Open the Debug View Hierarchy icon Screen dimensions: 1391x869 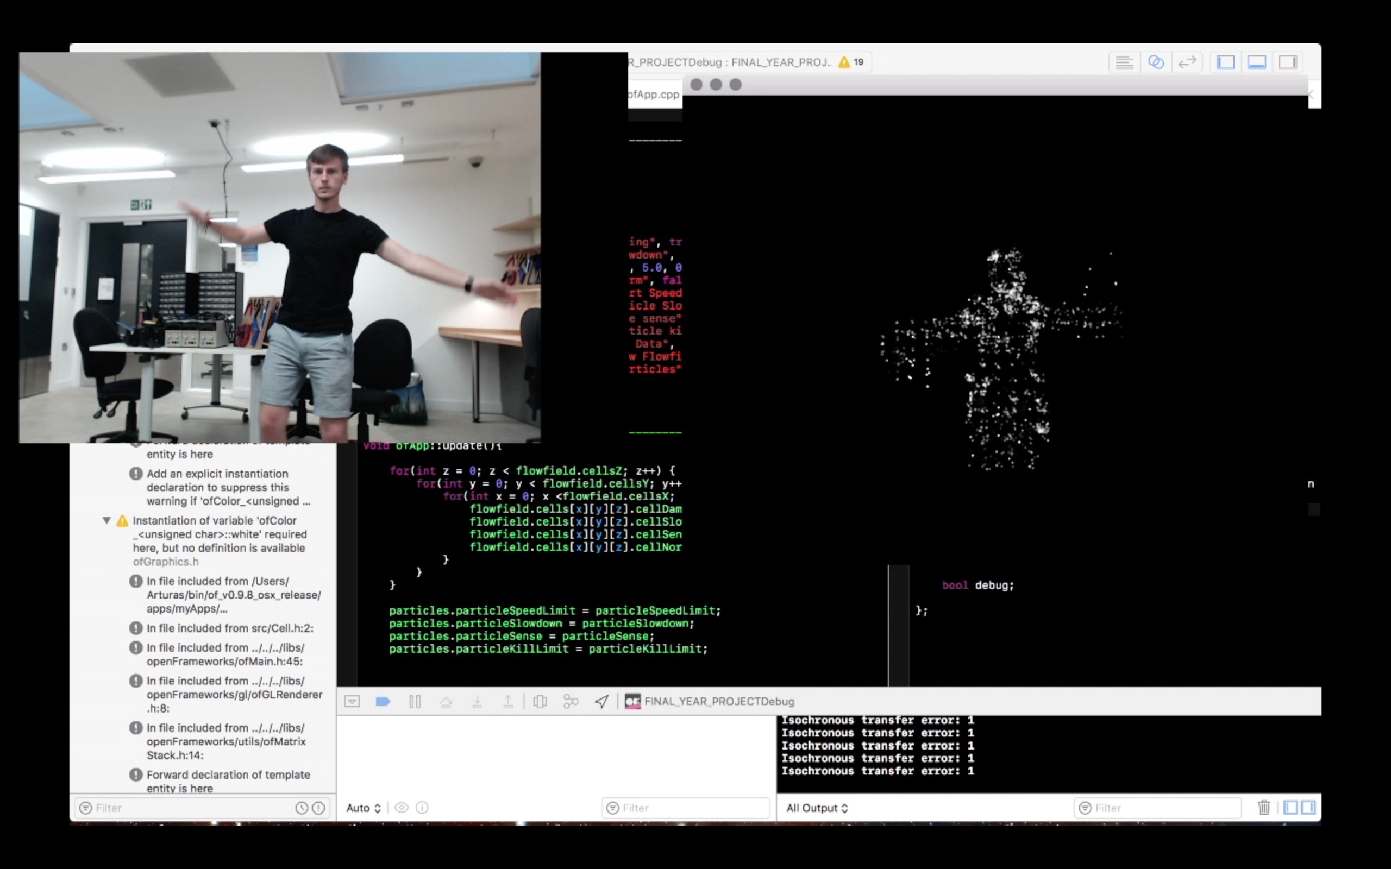(x=540, y=701)
